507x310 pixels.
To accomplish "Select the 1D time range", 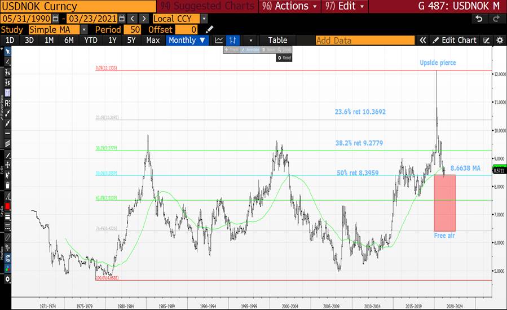I will coord(10,41).
